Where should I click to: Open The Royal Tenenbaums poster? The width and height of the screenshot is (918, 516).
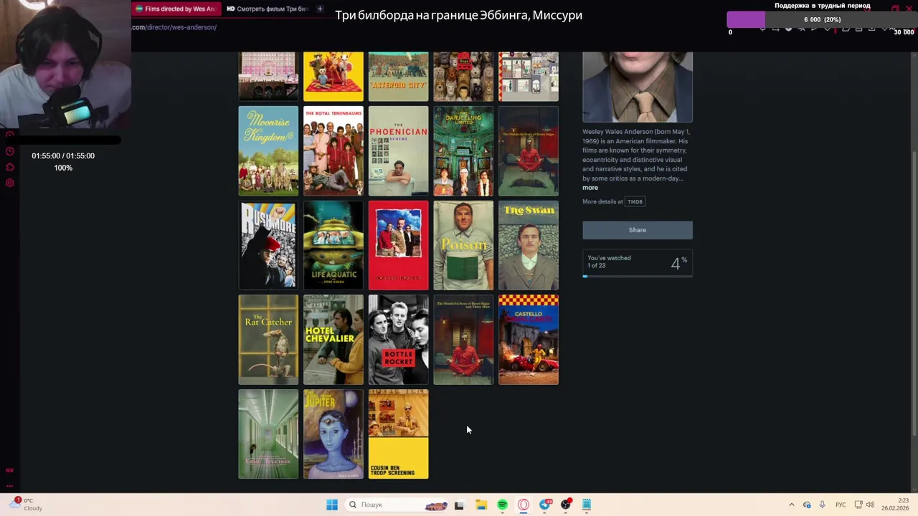pos(333,150)
